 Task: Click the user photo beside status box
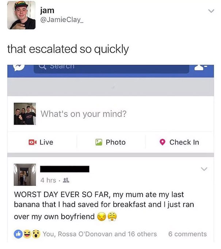click(x=25, y=114)
